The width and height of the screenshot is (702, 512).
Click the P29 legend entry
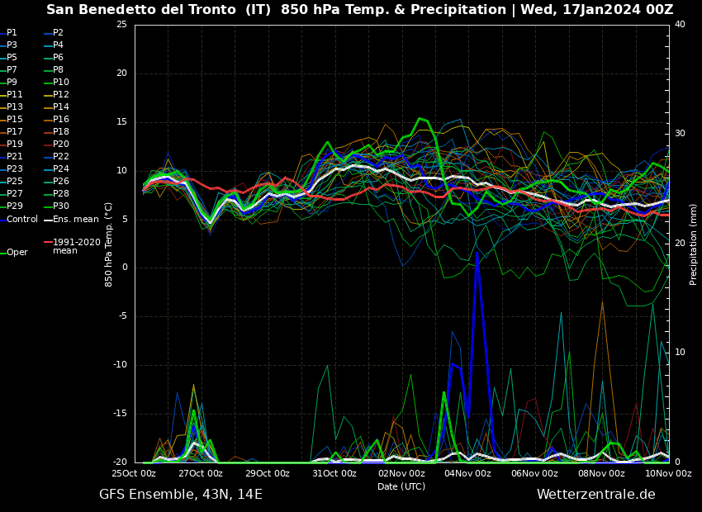pyautogui.click(x=15, y=206)
